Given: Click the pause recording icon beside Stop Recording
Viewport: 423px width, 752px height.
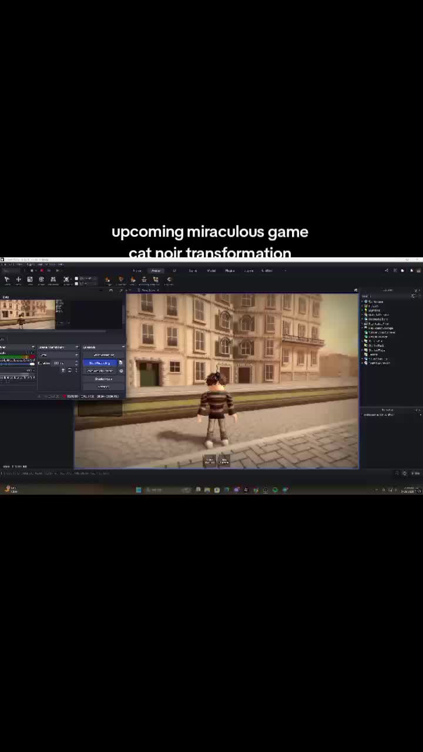Looking at the screenshot, I should click(x=120, y=362).
